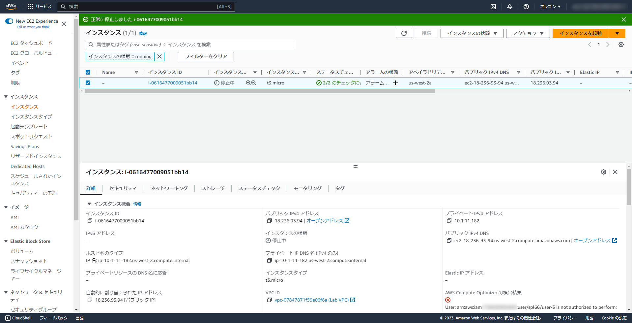The width and height of the screenshot is (632, 323).
Task: Toggle the select-all checkbox in the table header
Action: click(88, 72)
